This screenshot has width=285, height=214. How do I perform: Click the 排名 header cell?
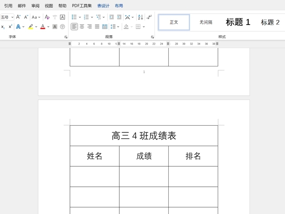[193, 156]
